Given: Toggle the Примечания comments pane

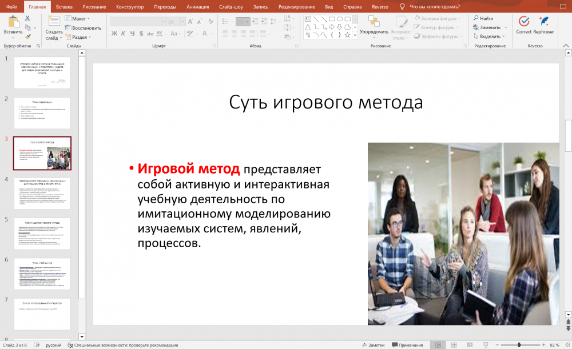Looking at the screenshot, I should [x=407, y=345].
